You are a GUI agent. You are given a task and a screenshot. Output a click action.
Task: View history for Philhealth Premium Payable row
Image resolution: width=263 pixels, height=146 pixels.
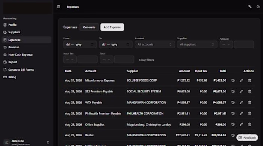tap(233, 113)
